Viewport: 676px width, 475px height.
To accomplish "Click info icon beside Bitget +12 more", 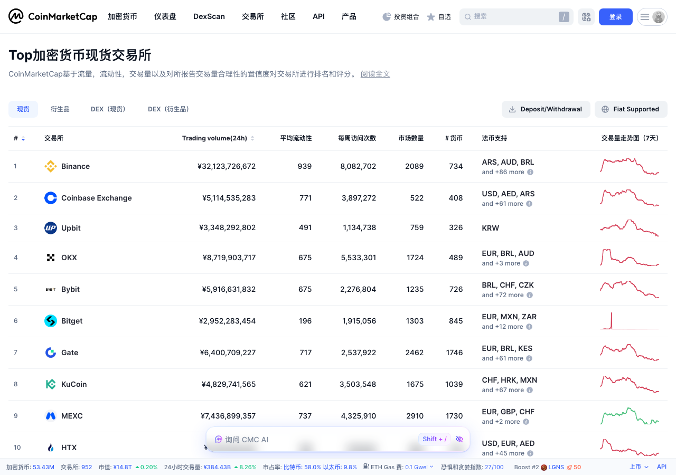I will (x=529, y=327).
